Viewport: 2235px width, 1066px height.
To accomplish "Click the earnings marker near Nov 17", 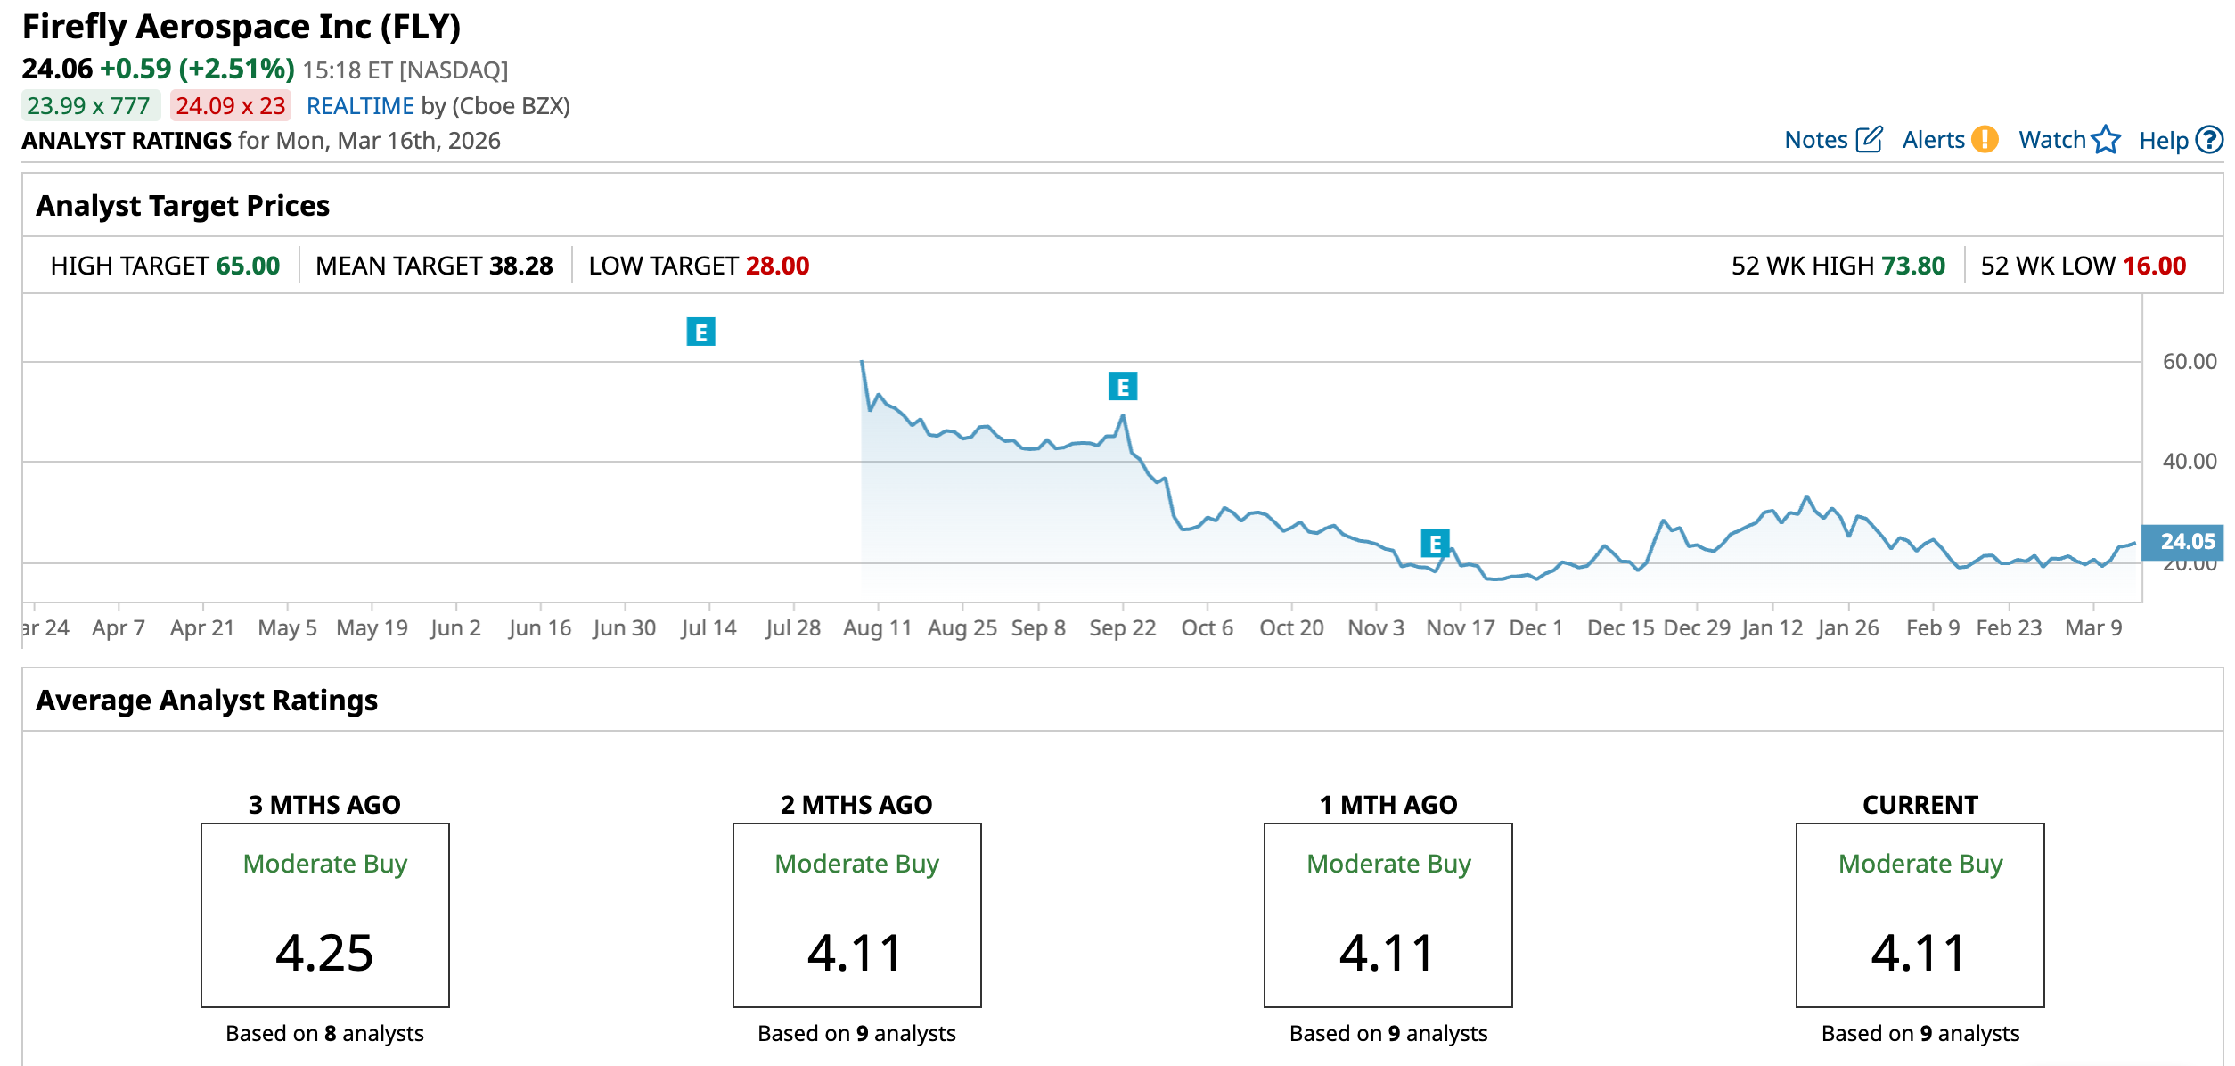I will pyautogui.click(x=1435, y=543).
